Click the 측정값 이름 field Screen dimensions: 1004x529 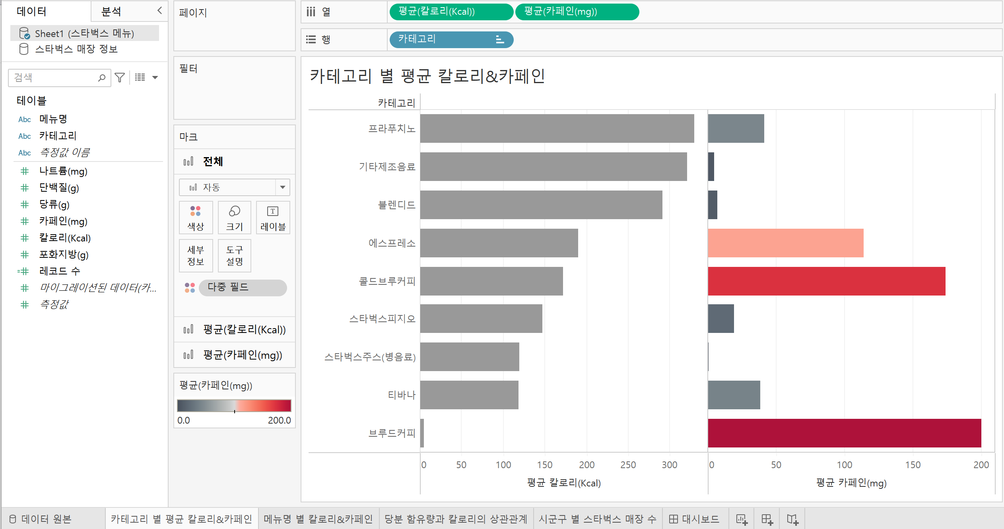click(65, 152)
